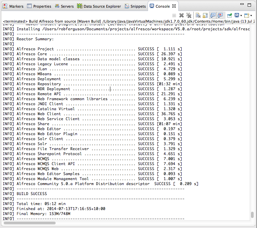The width and height of the screenshot is (257, 228).
Task: Click the 'Alfresco WDR Deployment' line
Action: [92, 89]
